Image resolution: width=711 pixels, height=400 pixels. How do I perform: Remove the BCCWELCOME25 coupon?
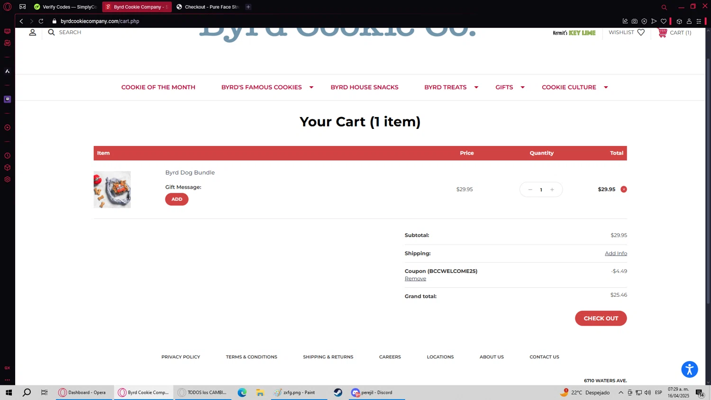point(415,279)
